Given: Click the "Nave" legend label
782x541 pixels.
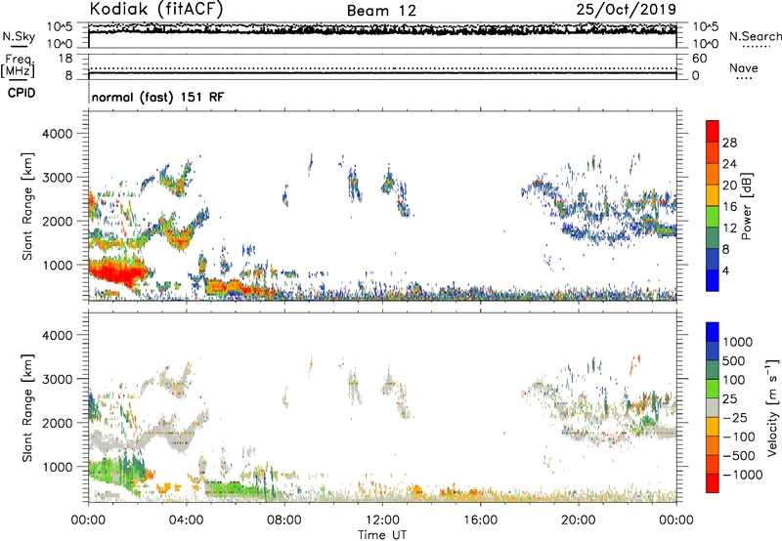Looking at the screenshot, I should tap(744, 67).
